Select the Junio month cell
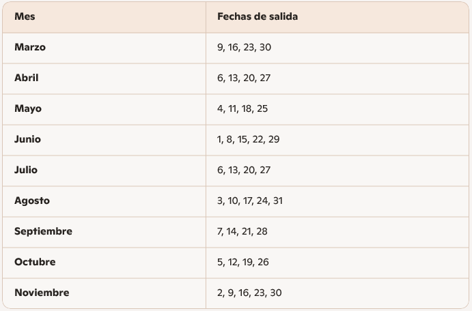This screenshot has width=472, height=311. pos(28,140)
